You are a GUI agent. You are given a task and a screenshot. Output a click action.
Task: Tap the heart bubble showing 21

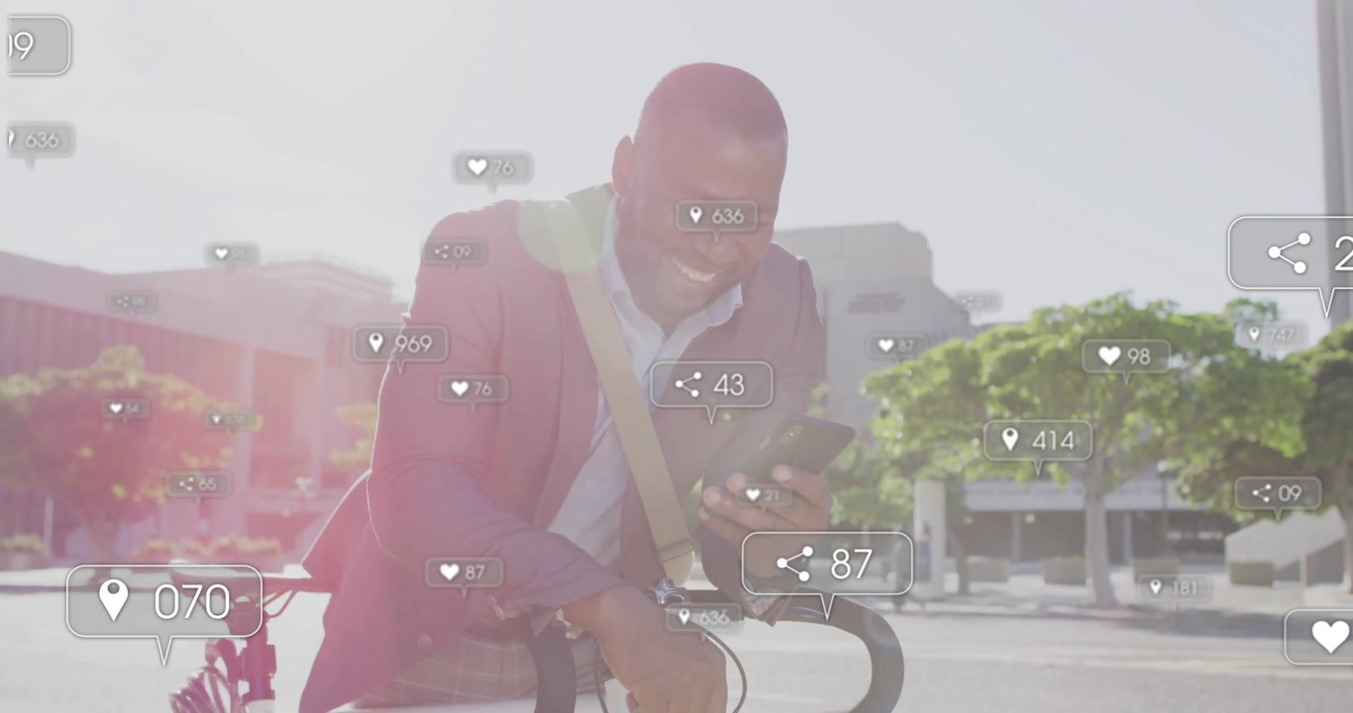(763, 495)
